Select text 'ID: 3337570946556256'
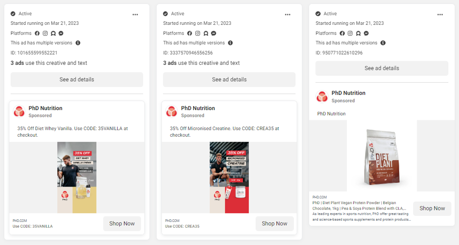This screenshot has height=245, width=459. click(188, 53)
